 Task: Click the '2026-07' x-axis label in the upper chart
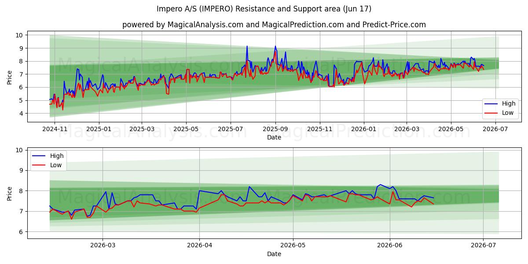(x=495, y=130)
